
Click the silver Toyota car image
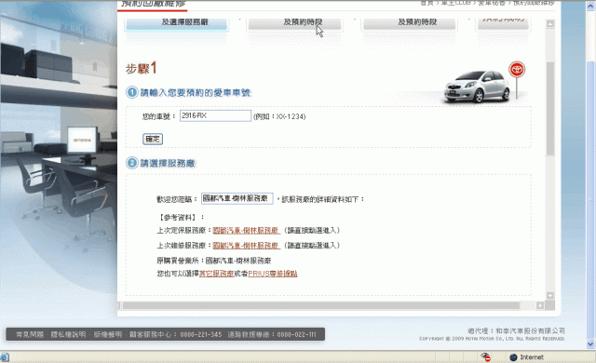tap(477, 87)
